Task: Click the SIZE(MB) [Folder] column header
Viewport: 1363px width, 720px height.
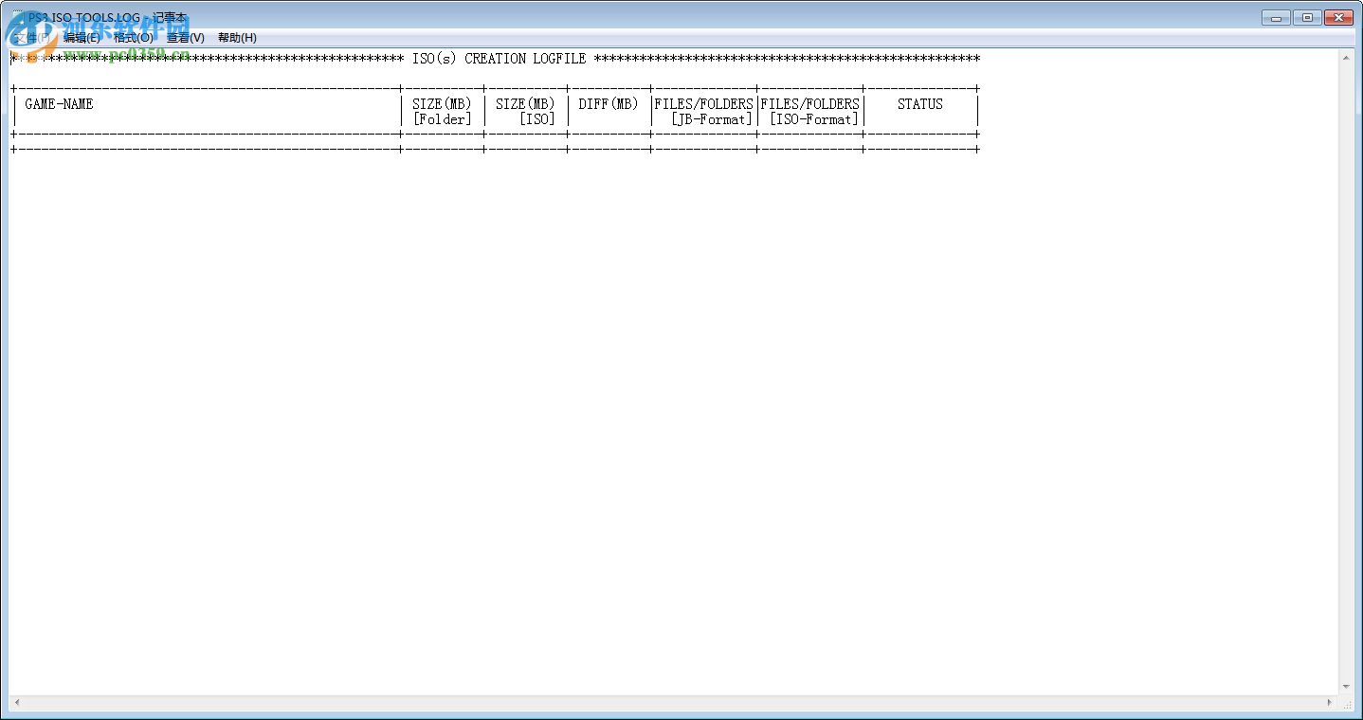Action: [442, 111]
